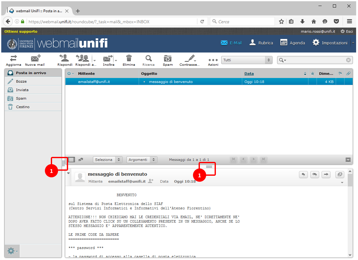Select the Inviata folder
358x260 pixels.
(x=33, y=90)
